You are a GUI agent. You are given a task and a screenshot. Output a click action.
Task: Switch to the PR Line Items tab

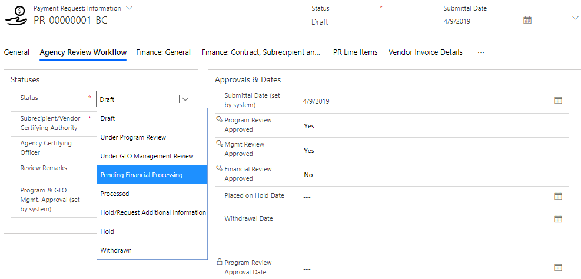pyautogui.click(x=355, y=52)
